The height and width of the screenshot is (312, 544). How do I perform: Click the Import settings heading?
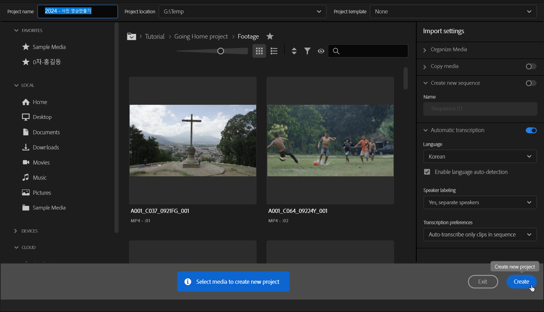(x=444, y=31)
